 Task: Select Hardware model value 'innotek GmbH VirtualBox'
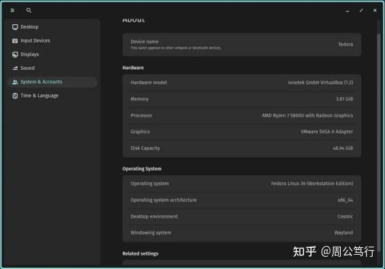tap(320, 83)
